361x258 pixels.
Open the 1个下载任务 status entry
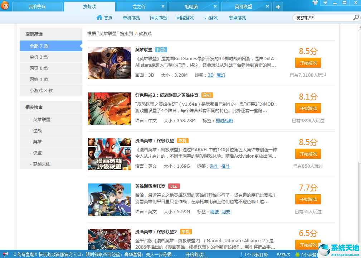click(256, 255)
